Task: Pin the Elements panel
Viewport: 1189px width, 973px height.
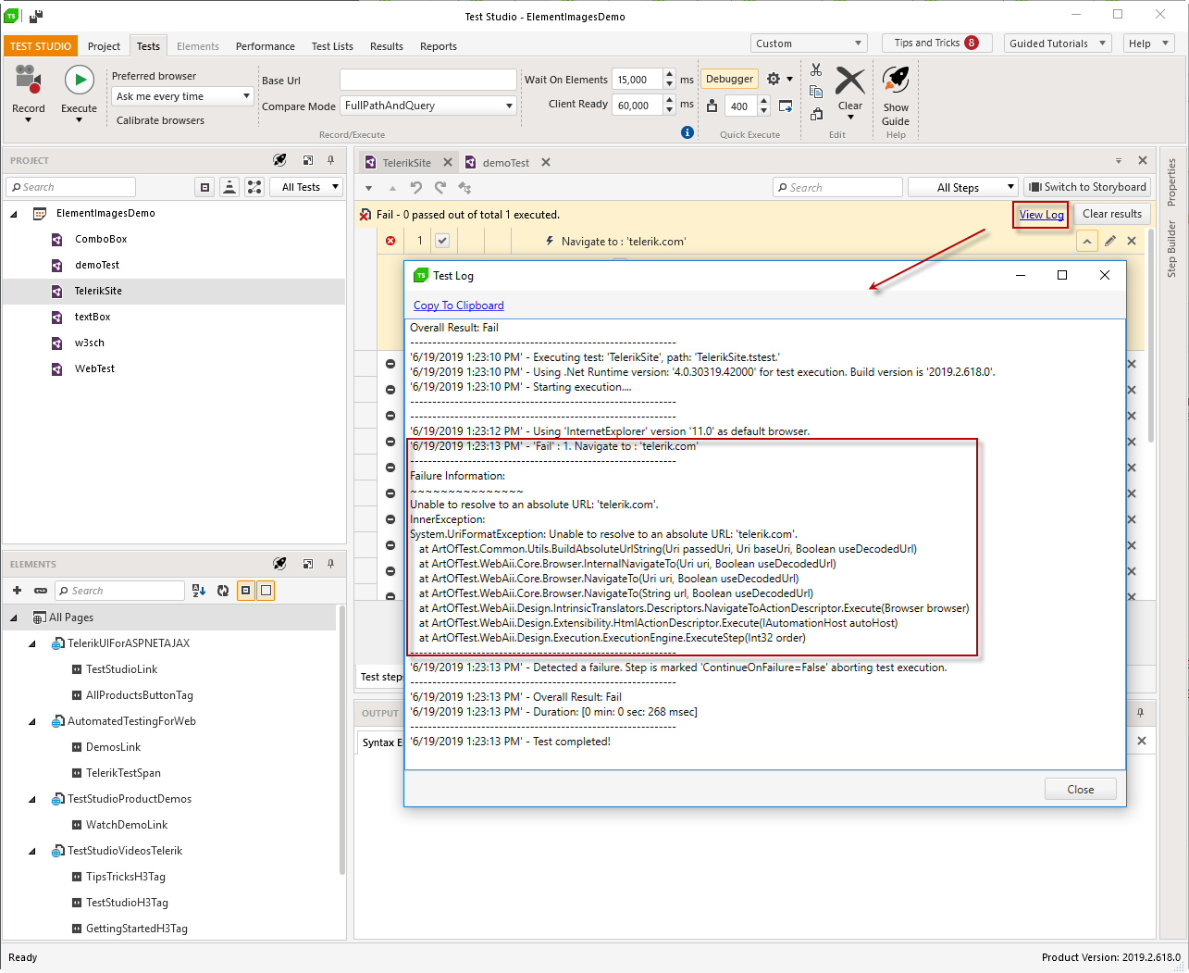Action: [330, 564]
